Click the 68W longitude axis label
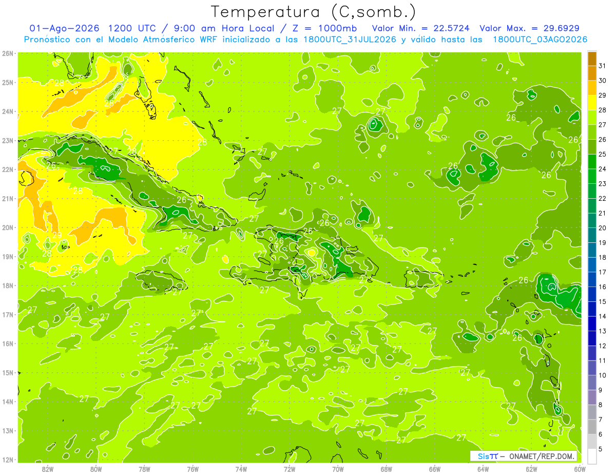The image size is (616, 476). click(x=386, y=469)
